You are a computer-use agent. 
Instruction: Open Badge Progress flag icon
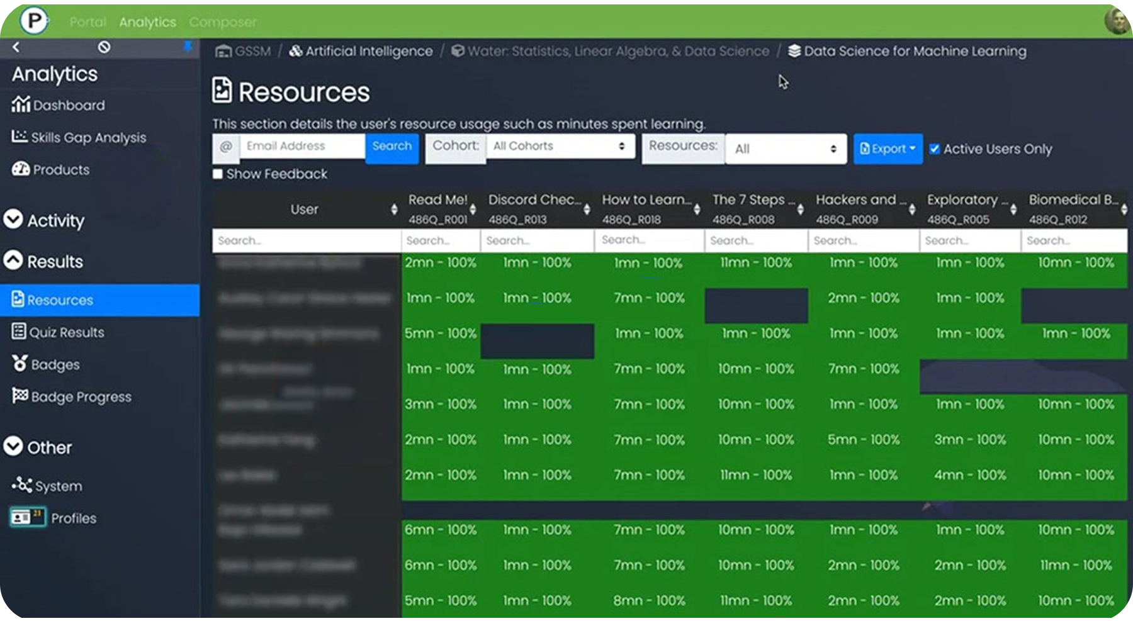click(x=20, y=396)
